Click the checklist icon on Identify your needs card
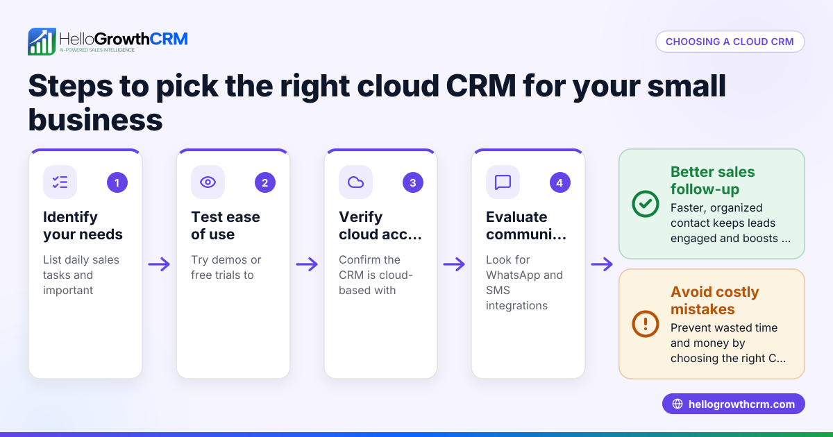 60,182
